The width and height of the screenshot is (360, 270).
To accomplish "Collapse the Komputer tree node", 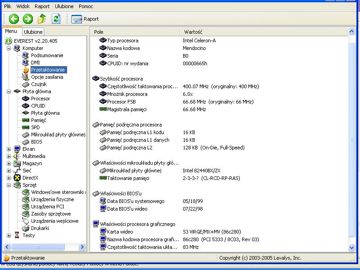I will 9,48.
